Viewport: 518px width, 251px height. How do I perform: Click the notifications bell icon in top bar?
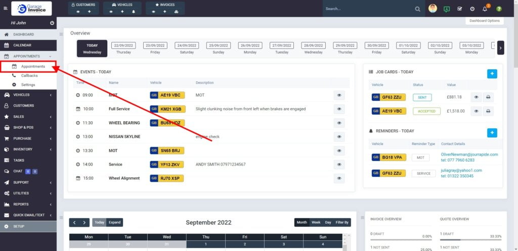485,9
